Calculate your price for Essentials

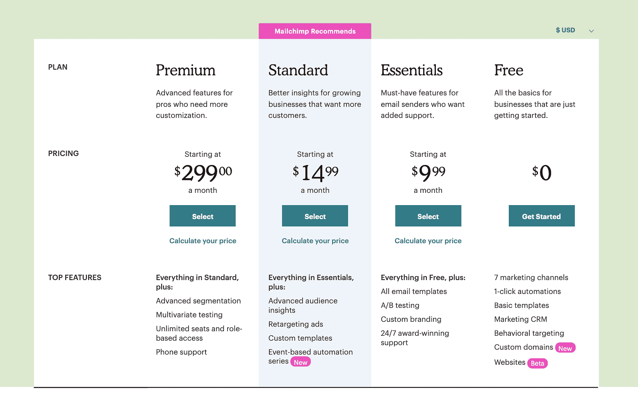tap(428, 241)
